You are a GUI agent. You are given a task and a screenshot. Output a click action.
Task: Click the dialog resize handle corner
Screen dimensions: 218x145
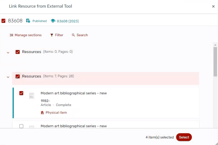(216, 143)
